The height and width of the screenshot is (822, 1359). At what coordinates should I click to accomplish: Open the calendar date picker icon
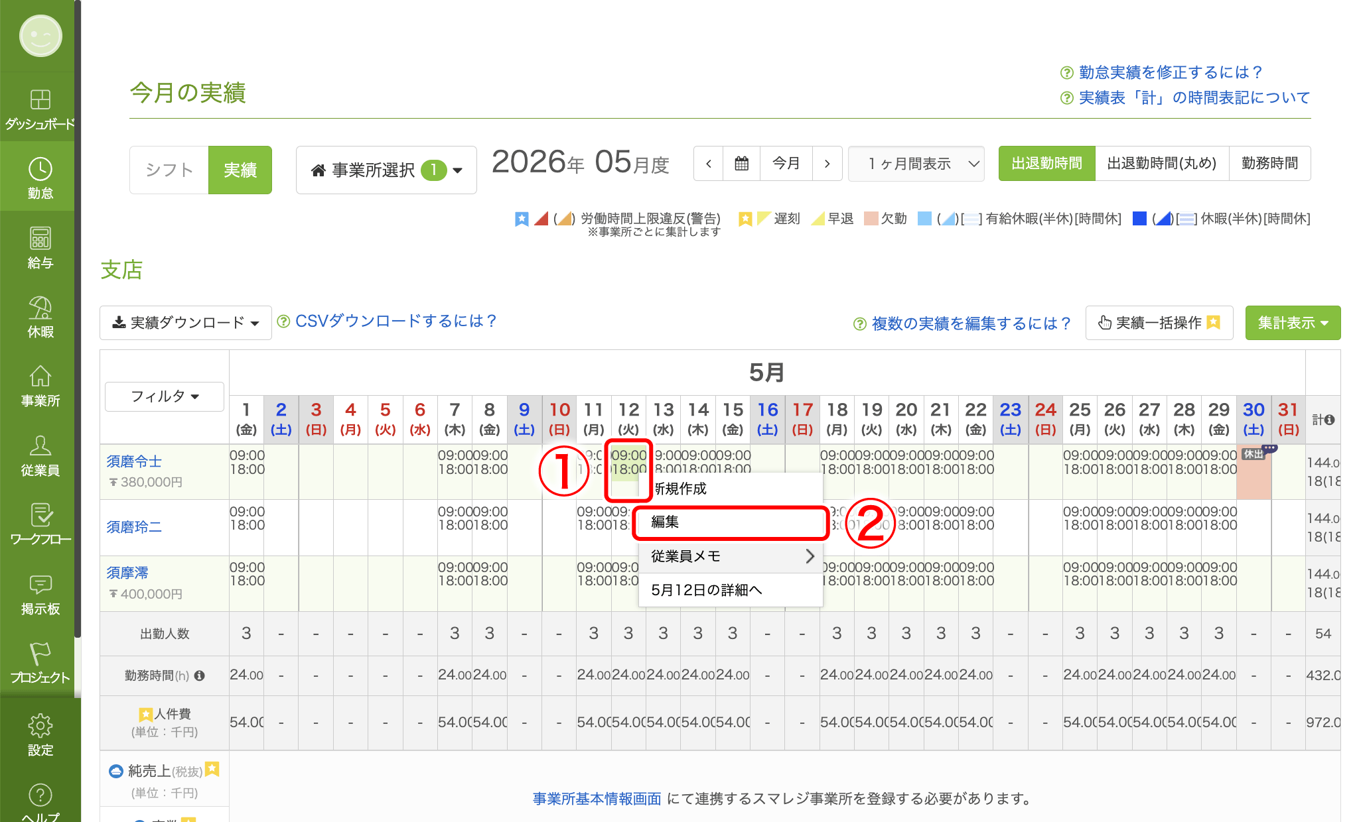(742, 163)
